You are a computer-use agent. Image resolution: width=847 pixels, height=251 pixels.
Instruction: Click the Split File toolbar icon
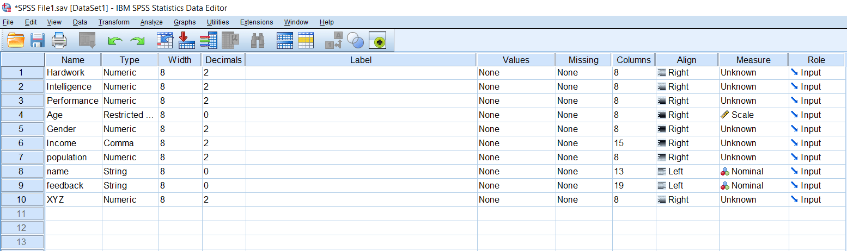coord(285,40)
